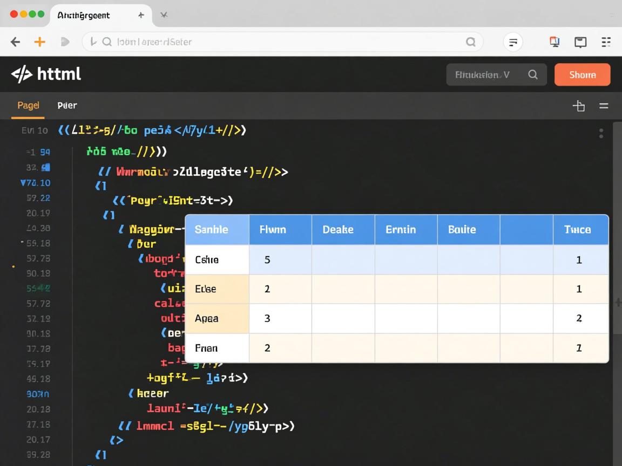This screenshot has width=622, height=466.
Task: Click the magnifier icon in address bar
Action: coord(470,42)
